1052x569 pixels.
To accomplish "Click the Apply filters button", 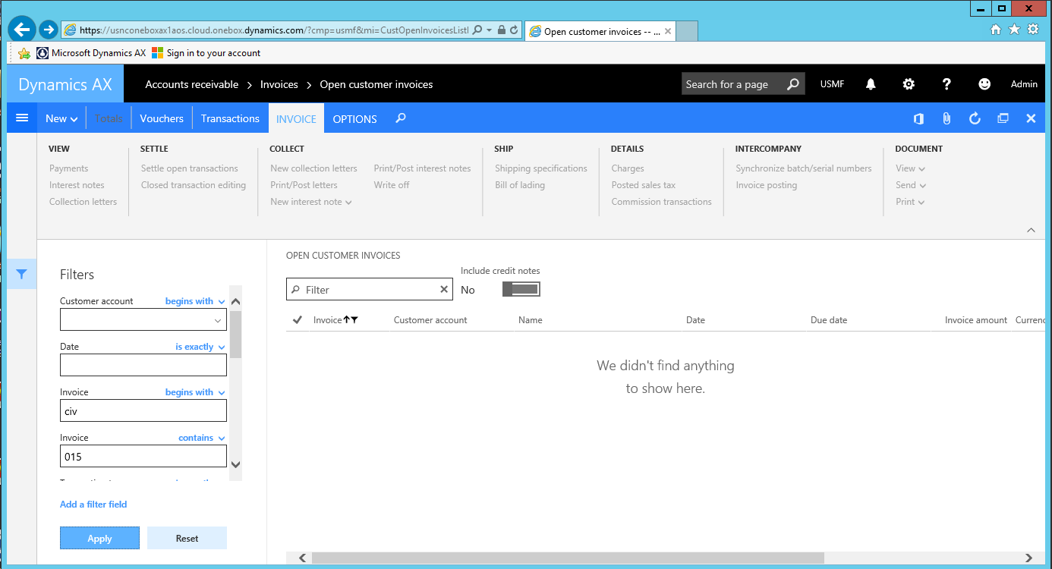I will click(x=99, y=538).
